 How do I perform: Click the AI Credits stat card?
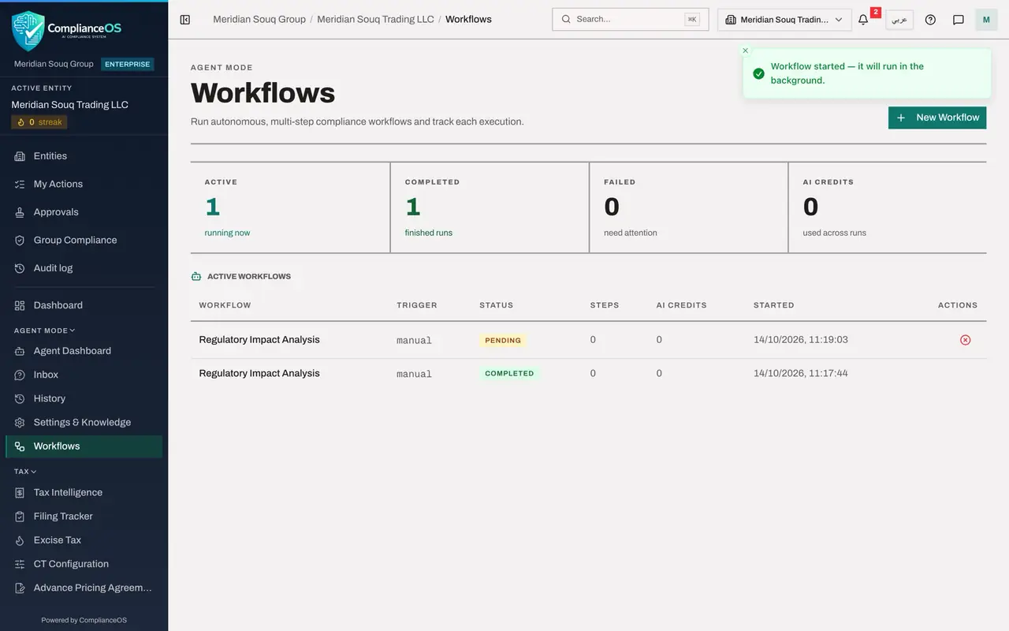click(888, 207)
